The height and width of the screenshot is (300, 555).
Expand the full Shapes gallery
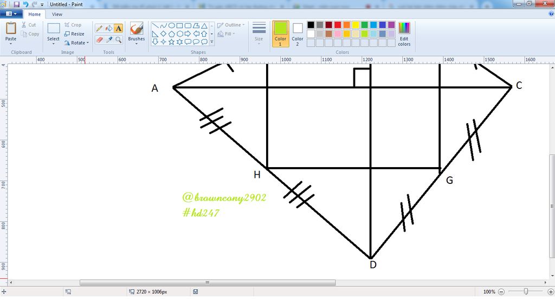pyautogui.click(x=212, y=42)
